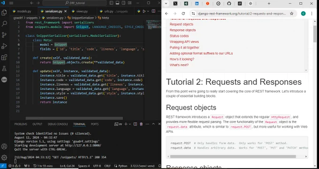
Task: Click the browser address bar URL
Action: [x=242, y=14]
